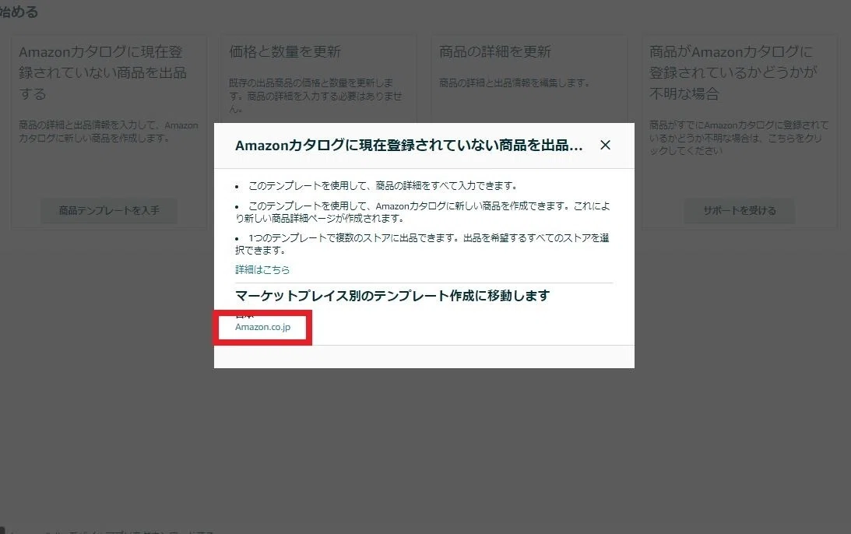Click the 商品の詳細と出品情報を編集します description

(515, 83)
